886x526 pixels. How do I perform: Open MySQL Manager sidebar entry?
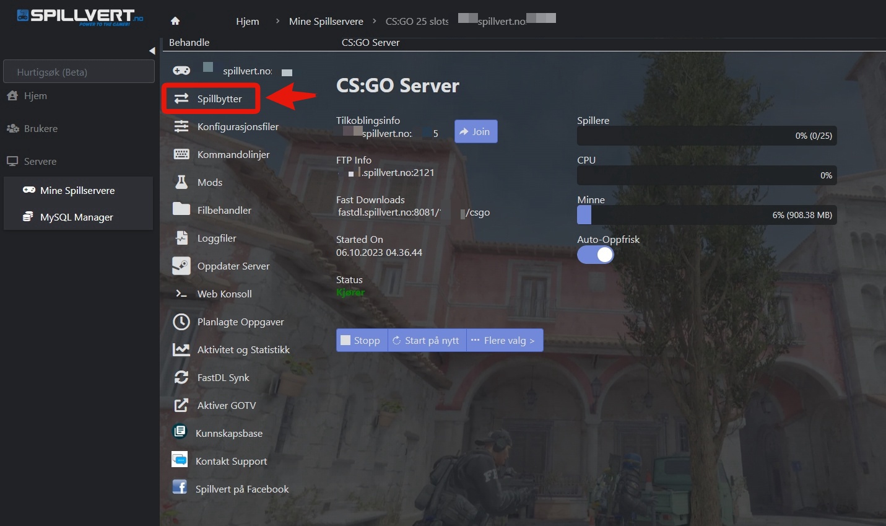(x=77, y=217)
